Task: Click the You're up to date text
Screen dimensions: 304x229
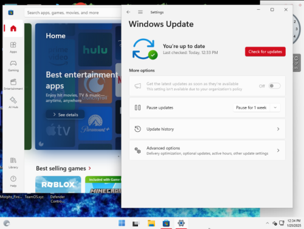Action: point(184,46)
